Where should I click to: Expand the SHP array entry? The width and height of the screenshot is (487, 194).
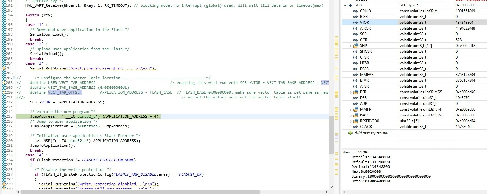tap(351, 46)
